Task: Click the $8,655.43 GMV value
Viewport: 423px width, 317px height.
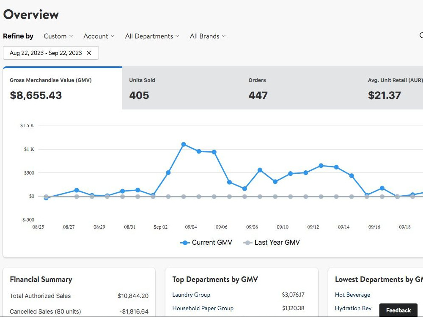Action: pos(36,95)
